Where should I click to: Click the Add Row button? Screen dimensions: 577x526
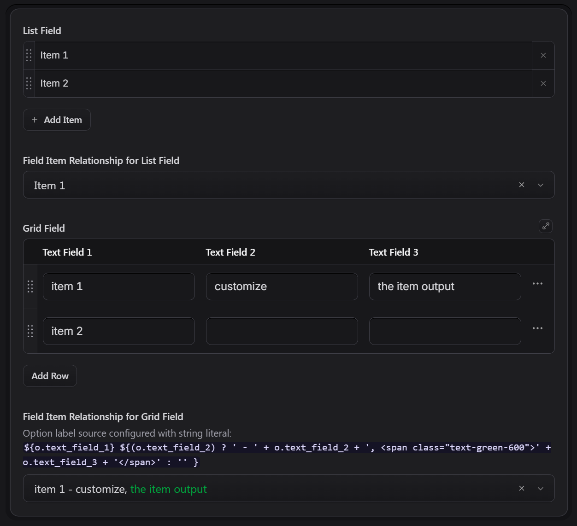50,376
